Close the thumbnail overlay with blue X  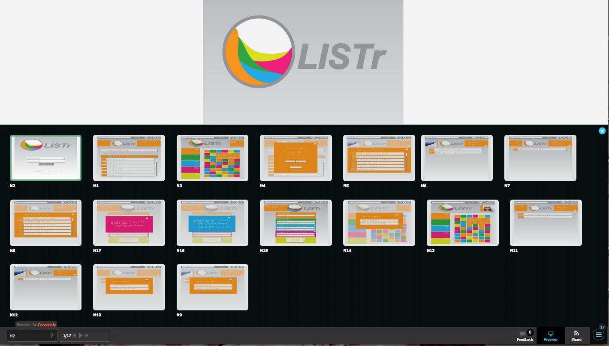click(x=602, y=131)
